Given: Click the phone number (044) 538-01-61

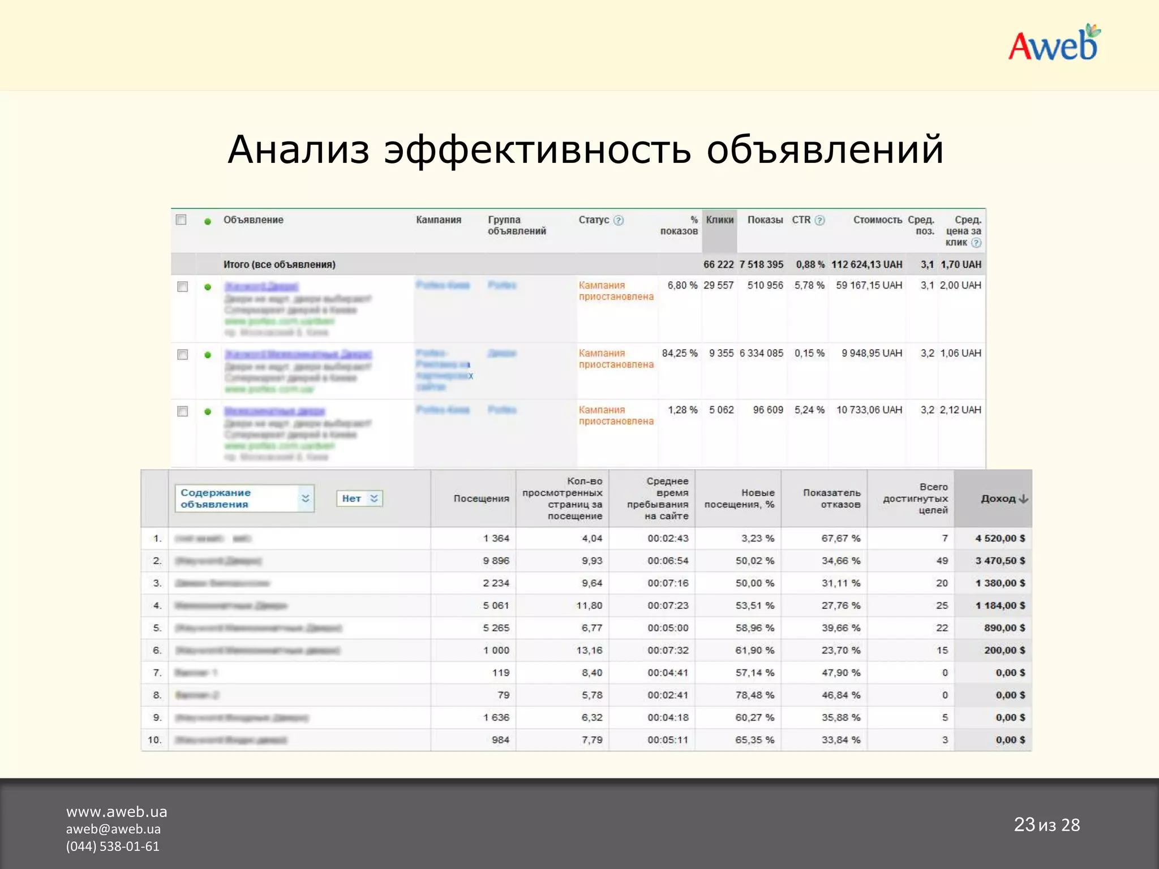Looking at the screenshot, I should [113, 846].
